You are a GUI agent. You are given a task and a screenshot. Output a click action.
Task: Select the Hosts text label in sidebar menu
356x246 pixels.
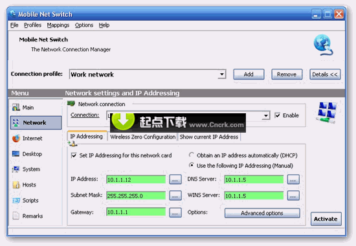(29, 184)
